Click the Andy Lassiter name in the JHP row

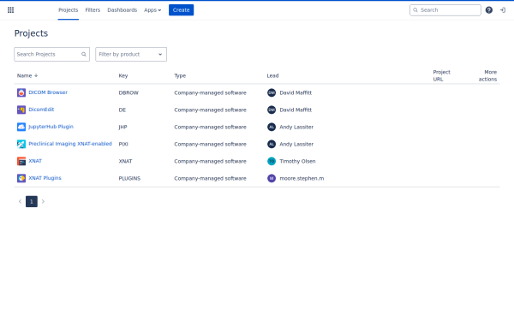(x=296, y=127)
